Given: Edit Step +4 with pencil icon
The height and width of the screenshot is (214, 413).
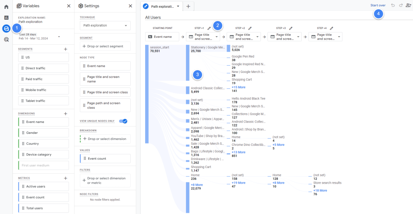Looking at the screenshot, I should click(332, 28).
